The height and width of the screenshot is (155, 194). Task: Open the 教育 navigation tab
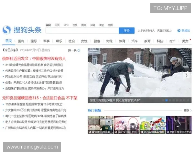[x=147, y=41]
